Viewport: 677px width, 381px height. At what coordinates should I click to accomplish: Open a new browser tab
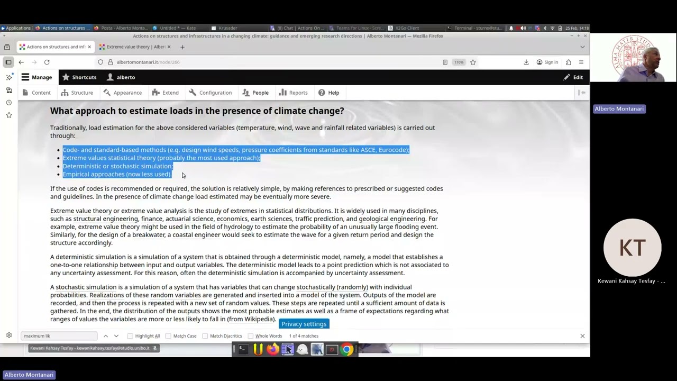pyautogui.click(x=182, y=47)
